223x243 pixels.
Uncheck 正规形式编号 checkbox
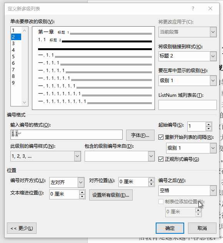click(x=161, y=159)
